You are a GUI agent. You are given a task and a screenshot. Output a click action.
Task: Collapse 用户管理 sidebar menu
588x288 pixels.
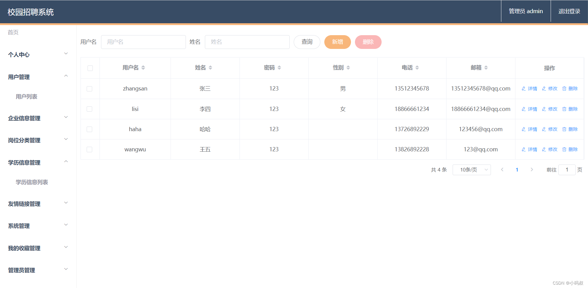(x=38, y=77)
